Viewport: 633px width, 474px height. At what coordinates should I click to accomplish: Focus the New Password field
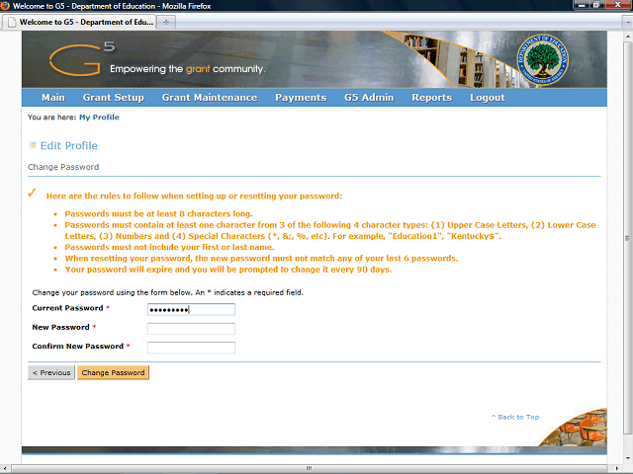tap(191, 329)
